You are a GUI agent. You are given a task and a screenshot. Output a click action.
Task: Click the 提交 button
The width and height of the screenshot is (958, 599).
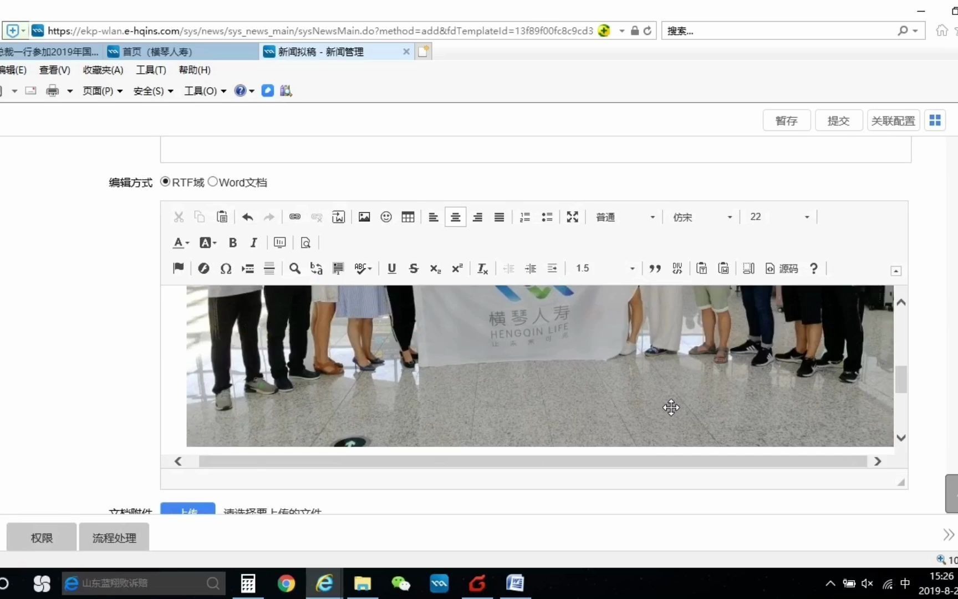(838, 120)
